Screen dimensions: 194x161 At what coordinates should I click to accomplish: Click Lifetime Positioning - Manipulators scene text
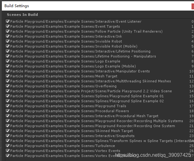click(x=83, y=56)
